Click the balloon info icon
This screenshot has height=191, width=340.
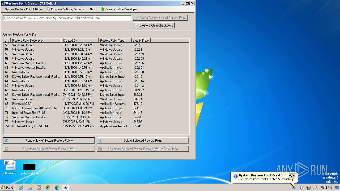235,176
